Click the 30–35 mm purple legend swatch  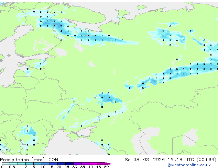77,164
